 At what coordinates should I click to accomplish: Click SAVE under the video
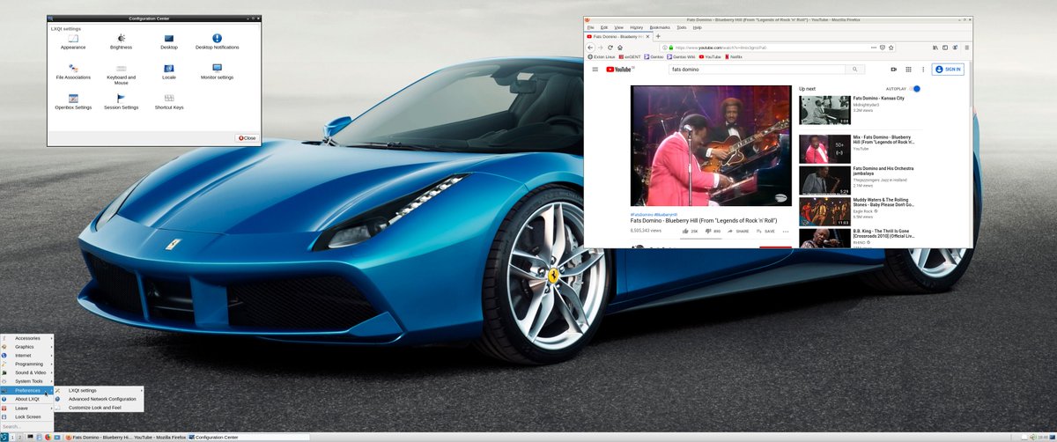tap(765, 231)
